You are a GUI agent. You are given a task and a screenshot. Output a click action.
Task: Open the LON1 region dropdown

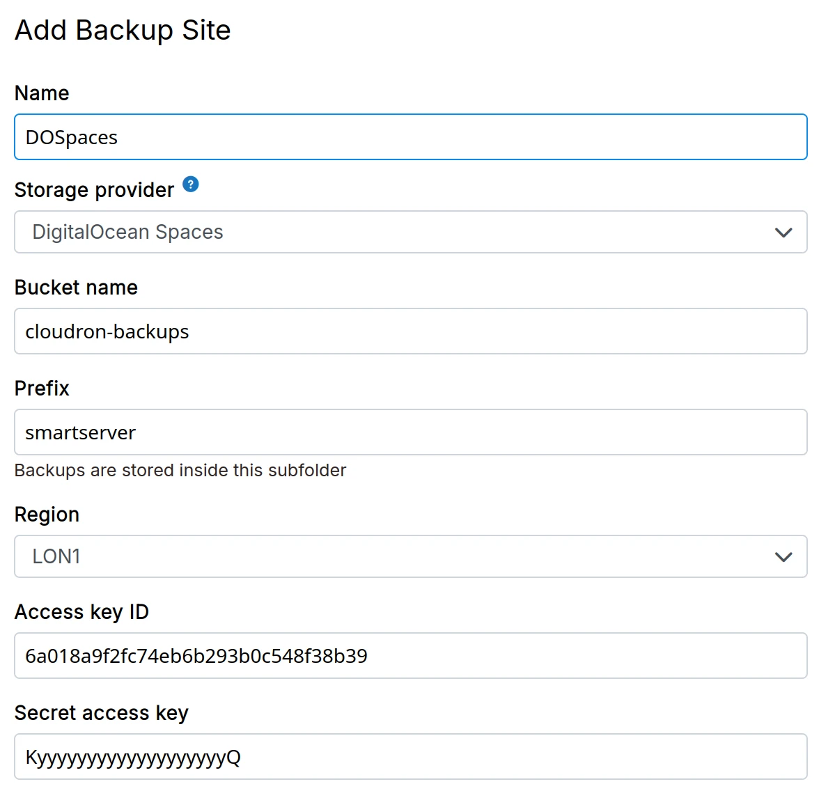[x=409, y=557]
